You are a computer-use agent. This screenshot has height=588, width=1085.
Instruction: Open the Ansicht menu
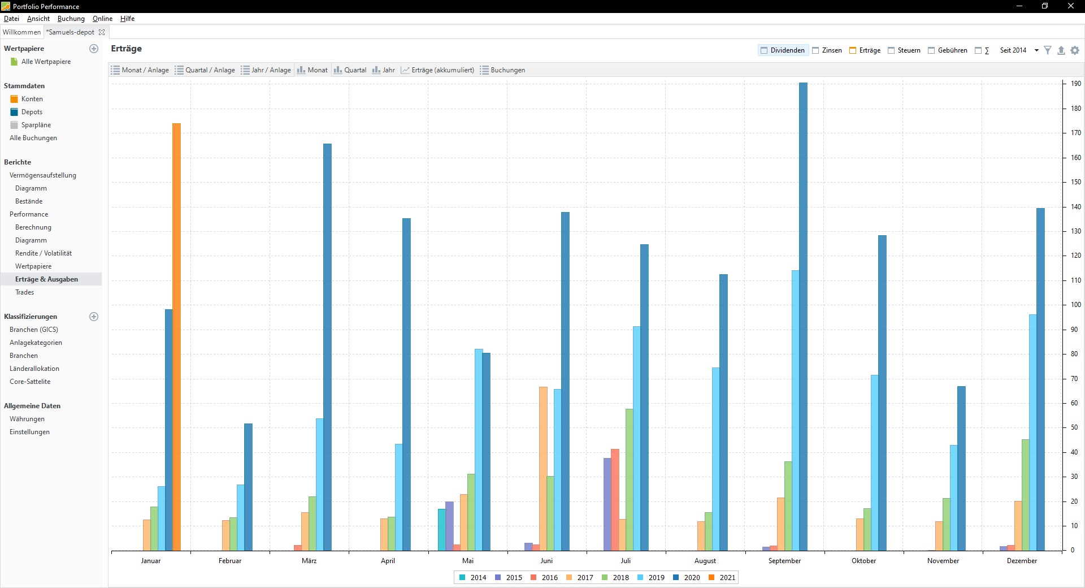click(x=38, y=19)
